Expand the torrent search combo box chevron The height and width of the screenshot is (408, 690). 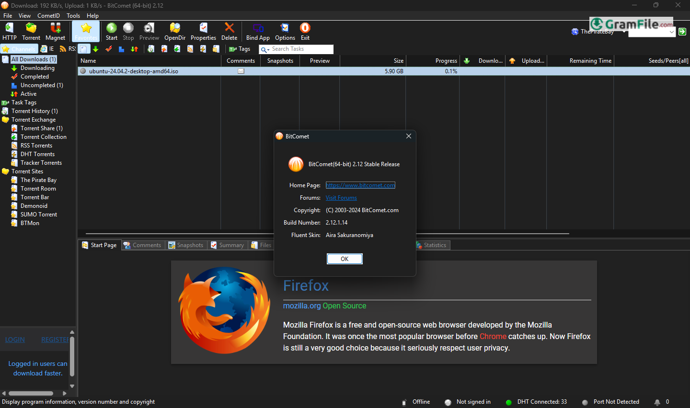click(672, 32)
